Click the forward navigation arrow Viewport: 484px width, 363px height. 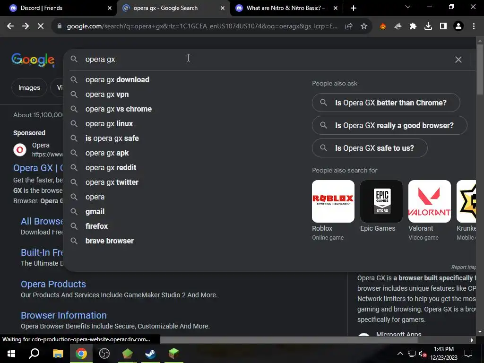26,26
